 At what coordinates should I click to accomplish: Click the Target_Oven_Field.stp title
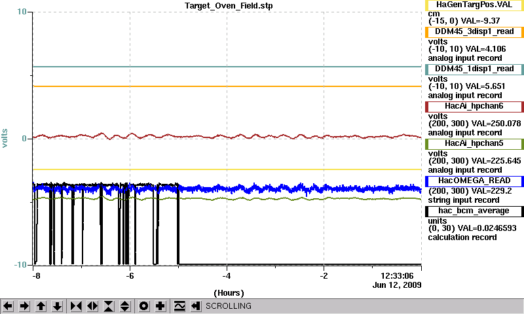coord(229,6)
